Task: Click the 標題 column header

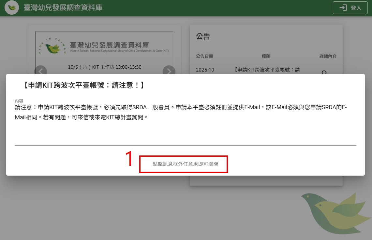Action: pos(266,56)
